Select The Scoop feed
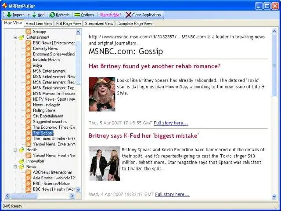281x211 pixels. pyautogui.click(x=43, y=133)
